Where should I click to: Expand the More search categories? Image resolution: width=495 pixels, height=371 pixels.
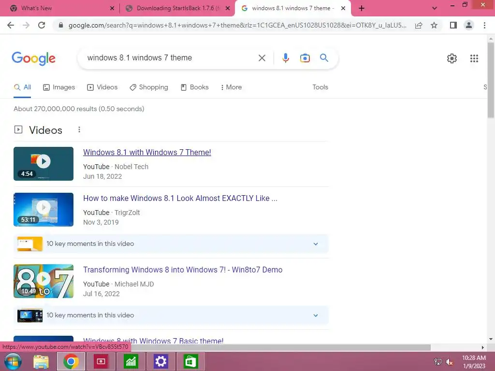pos(231,87)
